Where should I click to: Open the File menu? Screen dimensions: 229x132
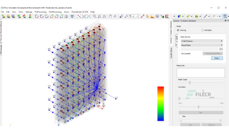coord(2,12)
